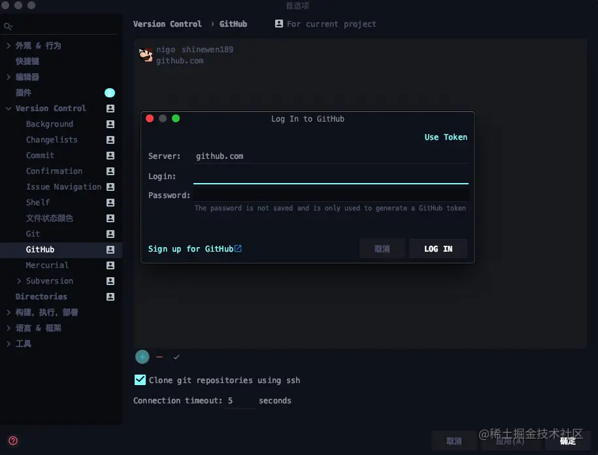Expand the 外观 & 行为 section
598x455 pixels.
tap(8, 45)
